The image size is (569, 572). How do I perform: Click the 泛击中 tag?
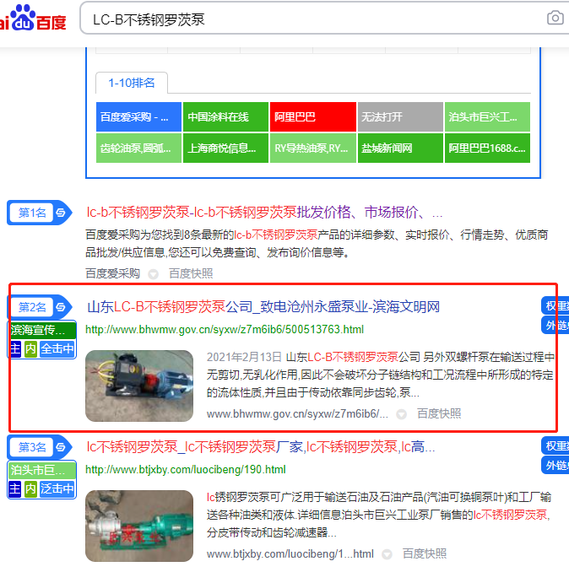57,488
